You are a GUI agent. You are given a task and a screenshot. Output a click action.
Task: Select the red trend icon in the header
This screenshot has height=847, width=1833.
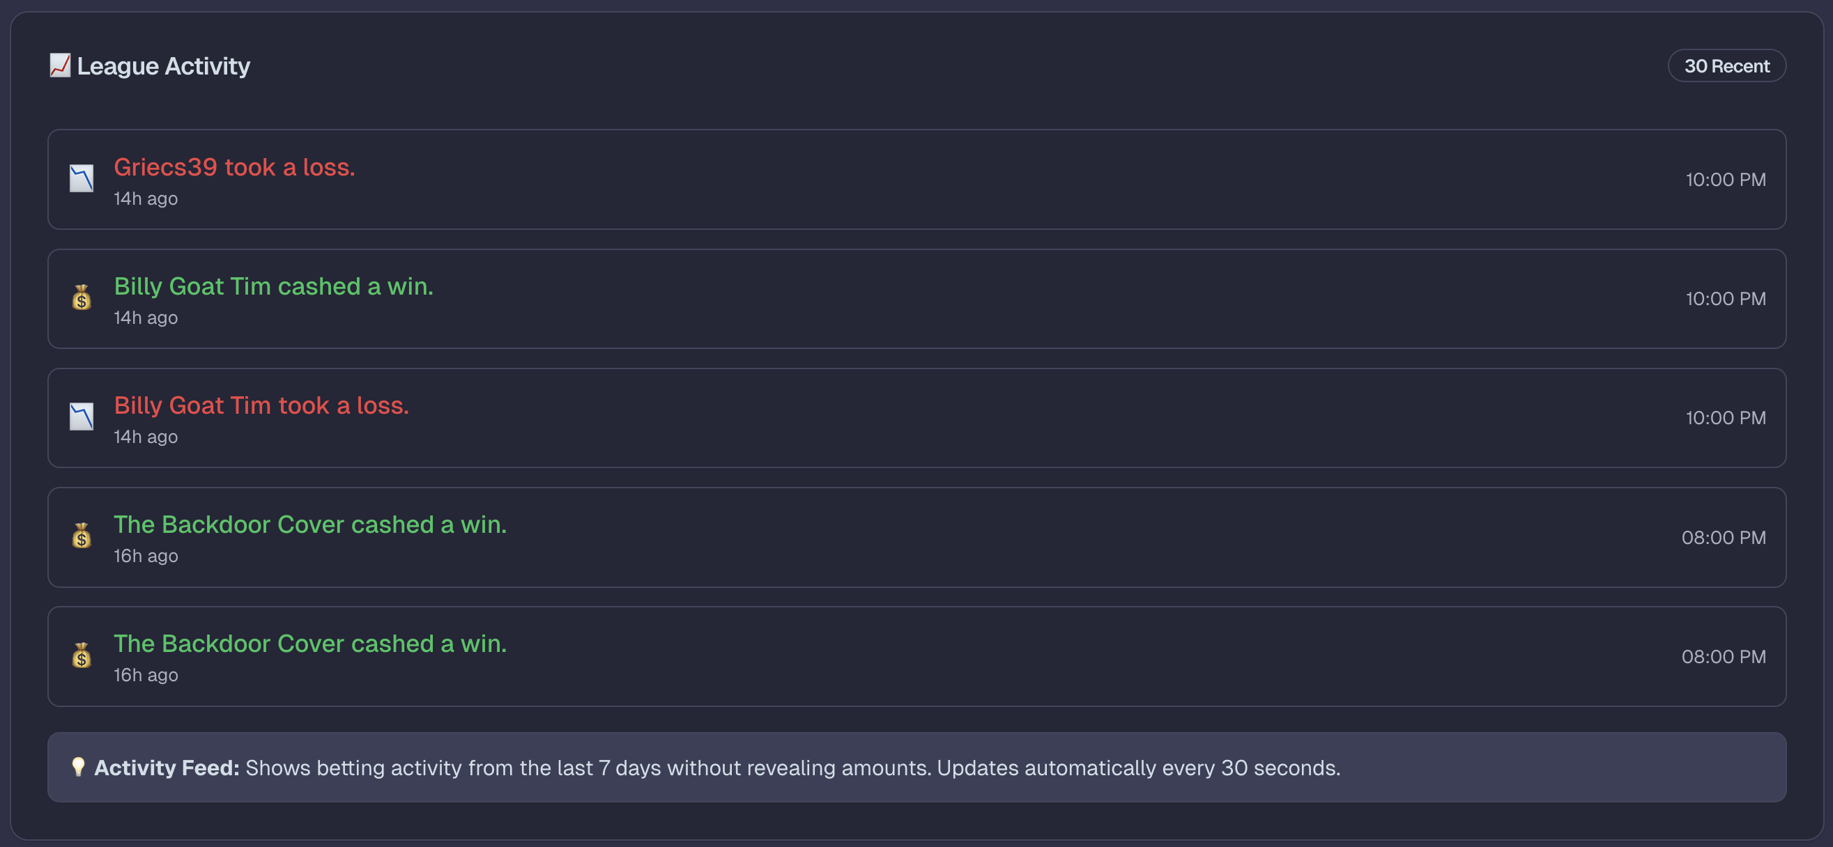pos(60,65)
